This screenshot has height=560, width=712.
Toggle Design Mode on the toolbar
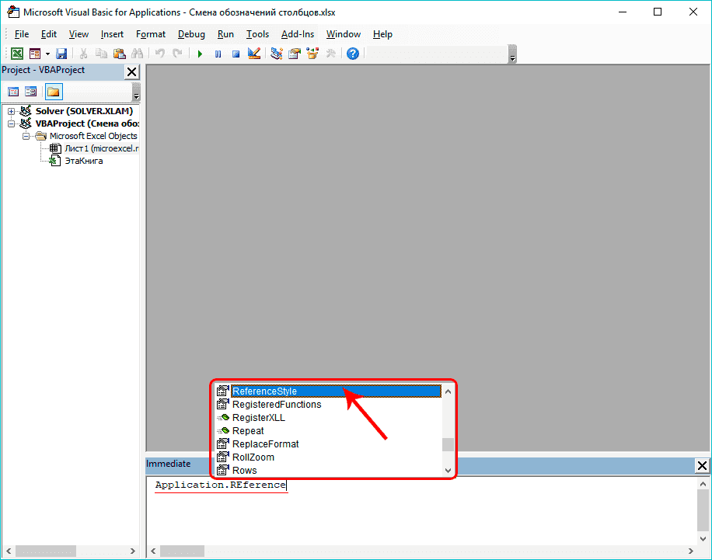(254, 53)
